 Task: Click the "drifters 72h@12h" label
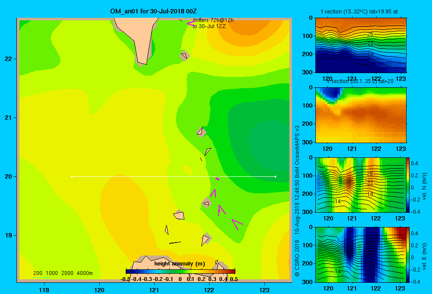[x=213, y=20]
